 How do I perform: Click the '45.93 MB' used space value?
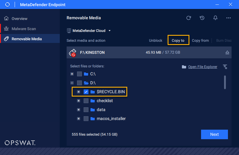pyautogui.click(x=153, y=52)
